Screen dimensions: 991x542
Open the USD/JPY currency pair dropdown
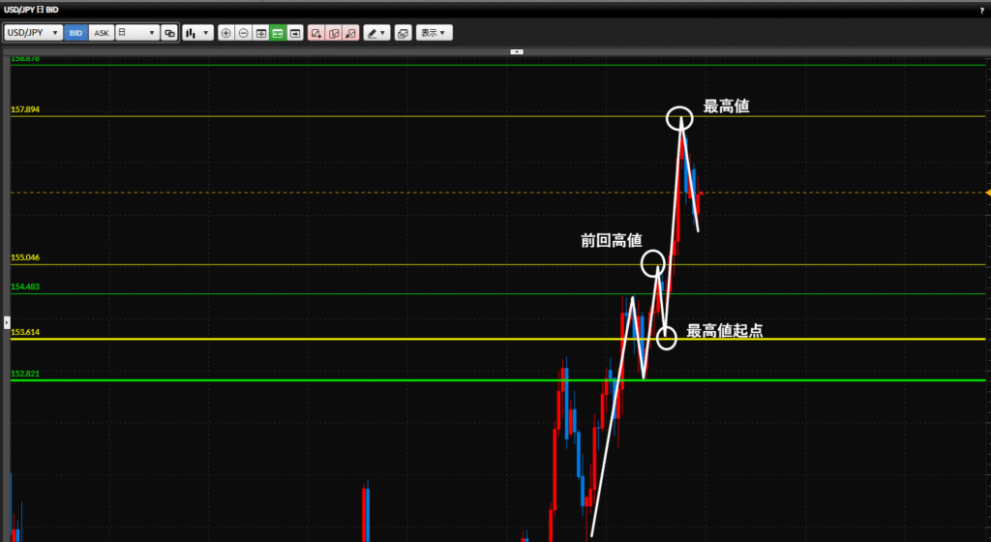click(34, 33)
